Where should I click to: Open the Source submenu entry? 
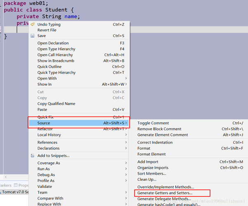click(79, 123)
